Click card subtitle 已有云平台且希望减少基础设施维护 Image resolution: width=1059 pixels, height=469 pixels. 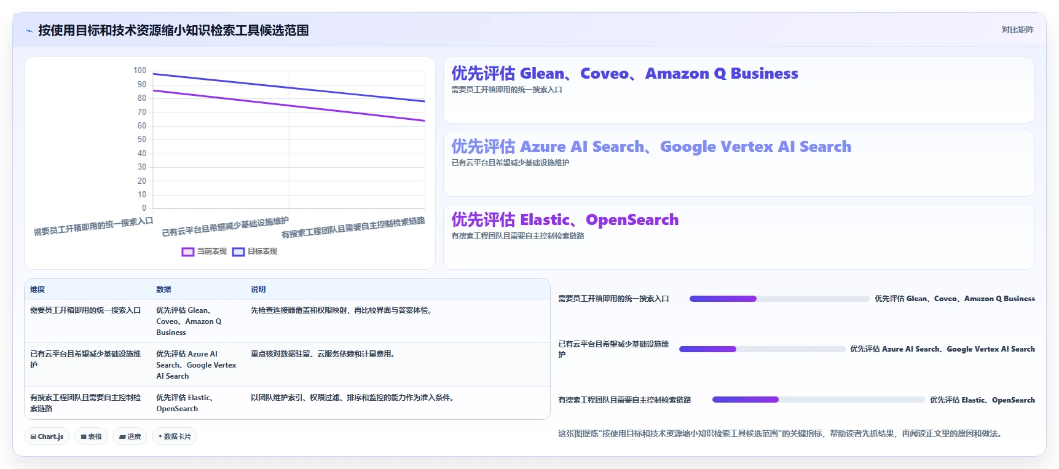(x=511, y=163)
